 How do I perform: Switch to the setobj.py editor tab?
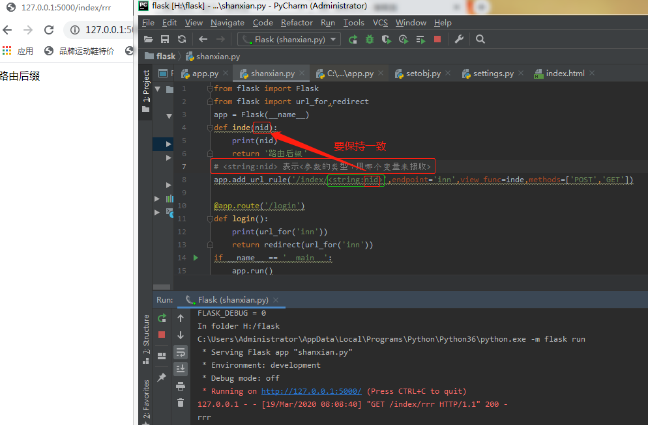423,74
